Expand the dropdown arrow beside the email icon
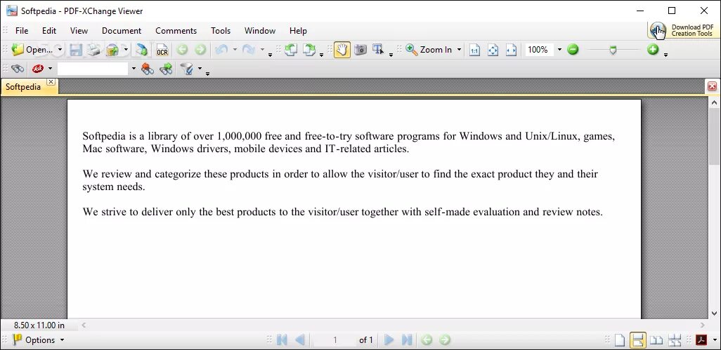This screenshot has height=350, width=721. coord(126,50)
